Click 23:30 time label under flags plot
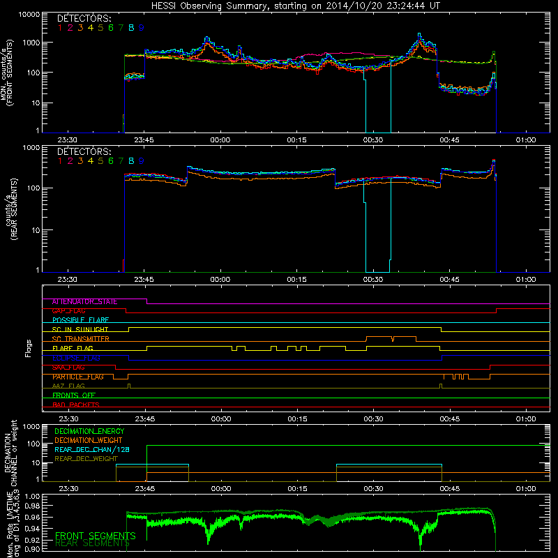Screen dimensions: 558x558 coord(68,419)
